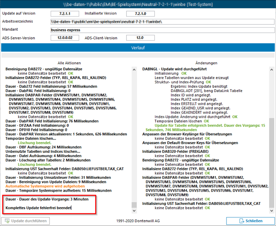Grab the Alle Aktionen scrollbar thumb

(x=134, y=205)
